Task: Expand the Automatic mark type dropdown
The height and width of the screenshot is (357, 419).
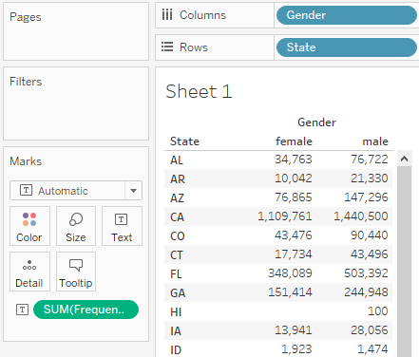Action: click(x=76, y=191)
